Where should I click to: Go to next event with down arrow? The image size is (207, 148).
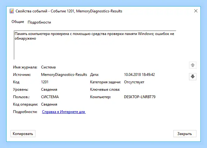(193, 76)
